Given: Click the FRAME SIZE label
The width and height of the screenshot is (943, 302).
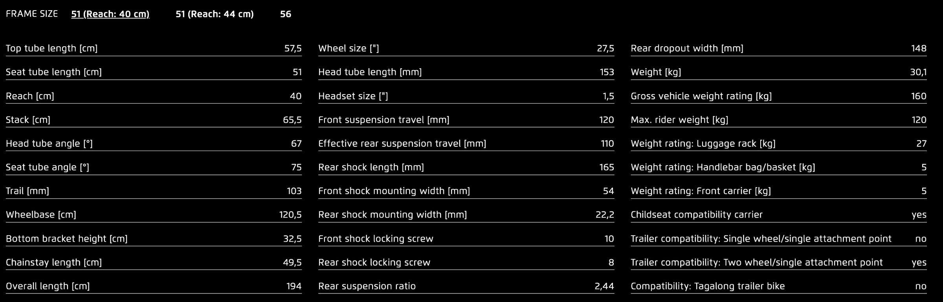Looking at the screenshot, I should (x=32, y=14).
